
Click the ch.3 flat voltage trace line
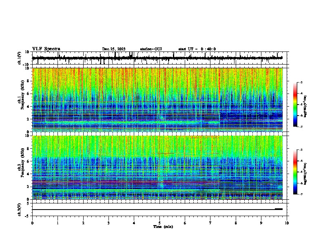click(x=157, y=210)
